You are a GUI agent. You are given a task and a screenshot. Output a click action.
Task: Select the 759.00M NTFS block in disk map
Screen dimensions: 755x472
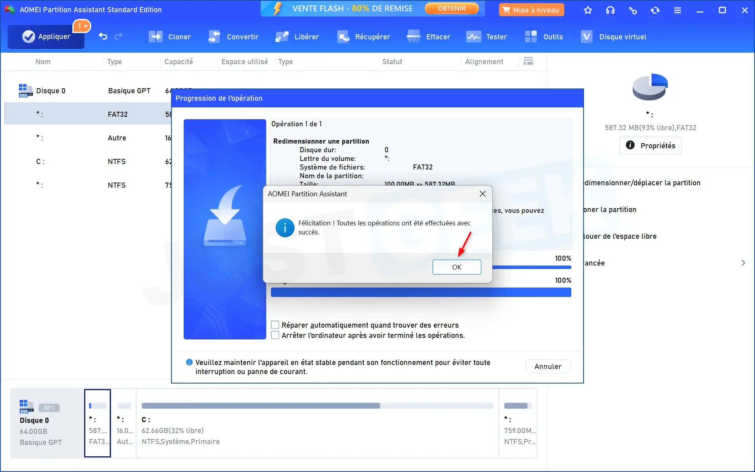(x=518, y=423)
